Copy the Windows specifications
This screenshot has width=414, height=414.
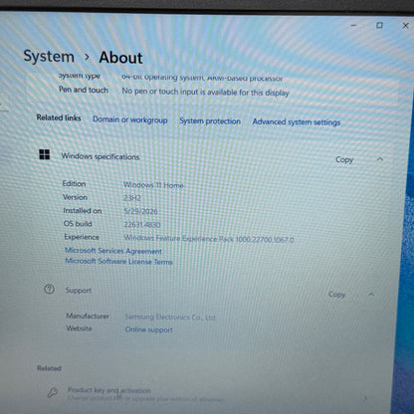[x=344, y=159]
